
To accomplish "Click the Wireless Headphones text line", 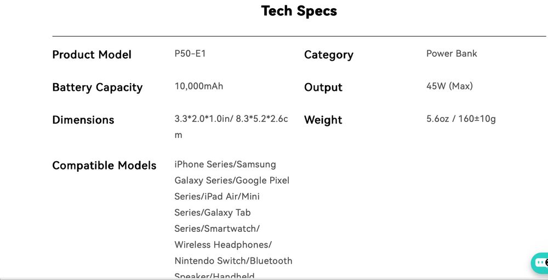I will [x=222, y=244].
